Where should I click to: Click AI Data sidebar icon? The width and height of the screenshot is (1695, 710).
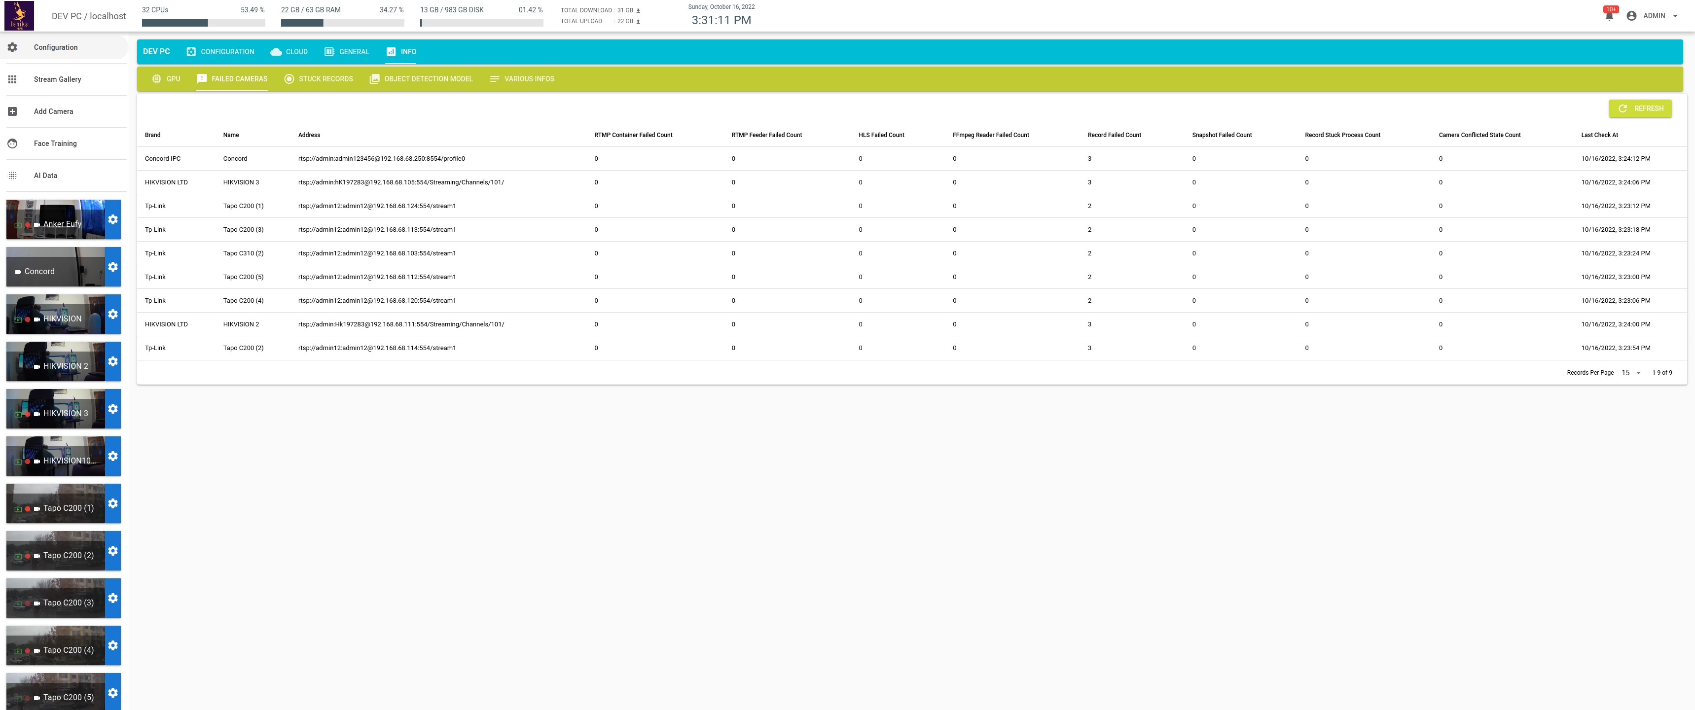tap(13, 175)
